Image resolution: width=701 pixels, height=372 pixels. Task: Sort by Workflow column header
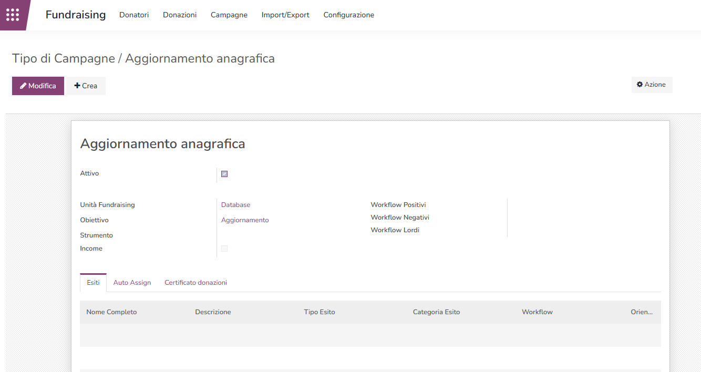pyautogui.click(x=537, y=312)
